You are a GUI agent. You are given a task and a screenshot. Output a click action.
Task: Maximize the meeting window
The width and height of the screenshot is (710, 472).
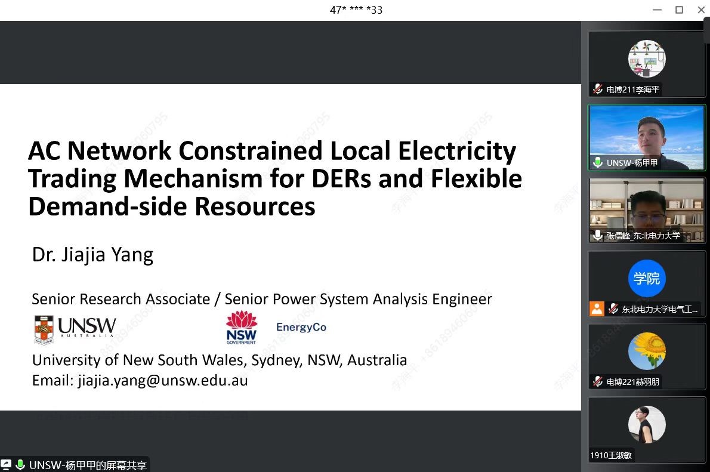679,10
